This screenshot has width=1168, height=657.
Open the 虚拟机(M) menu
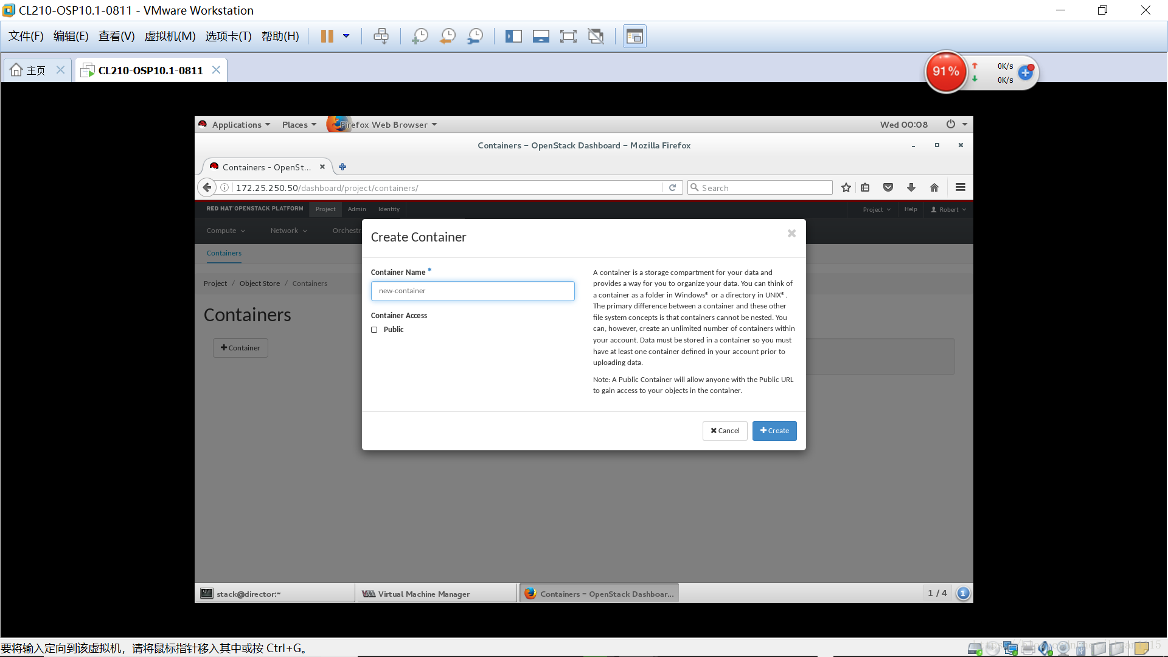[x=170, y=36]
